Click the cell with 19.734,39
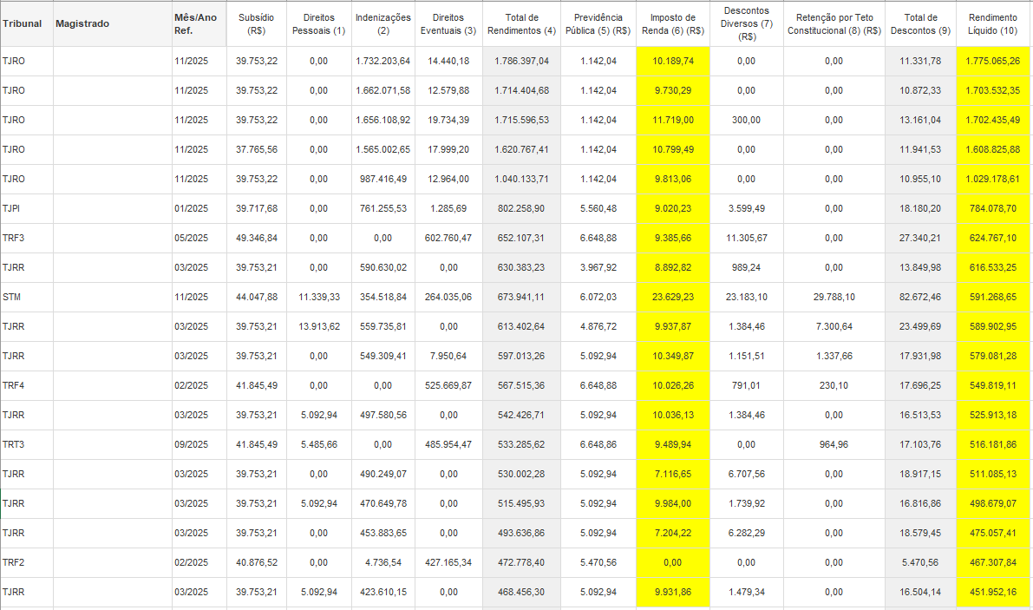The width and height of the screenshot is (1033, 610). (x=448, y=121)
